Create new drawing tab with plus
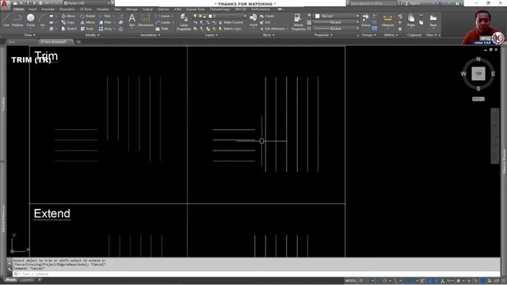This screenshot has height=285, width=507. click(x=78, y=42)
